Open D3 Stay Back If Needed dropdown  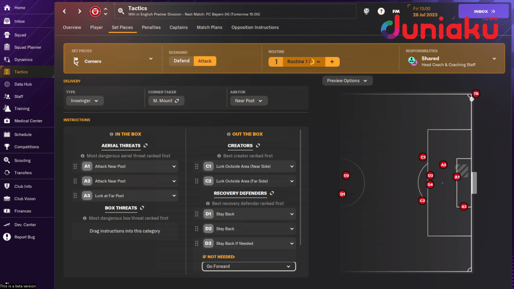(249, 243)
